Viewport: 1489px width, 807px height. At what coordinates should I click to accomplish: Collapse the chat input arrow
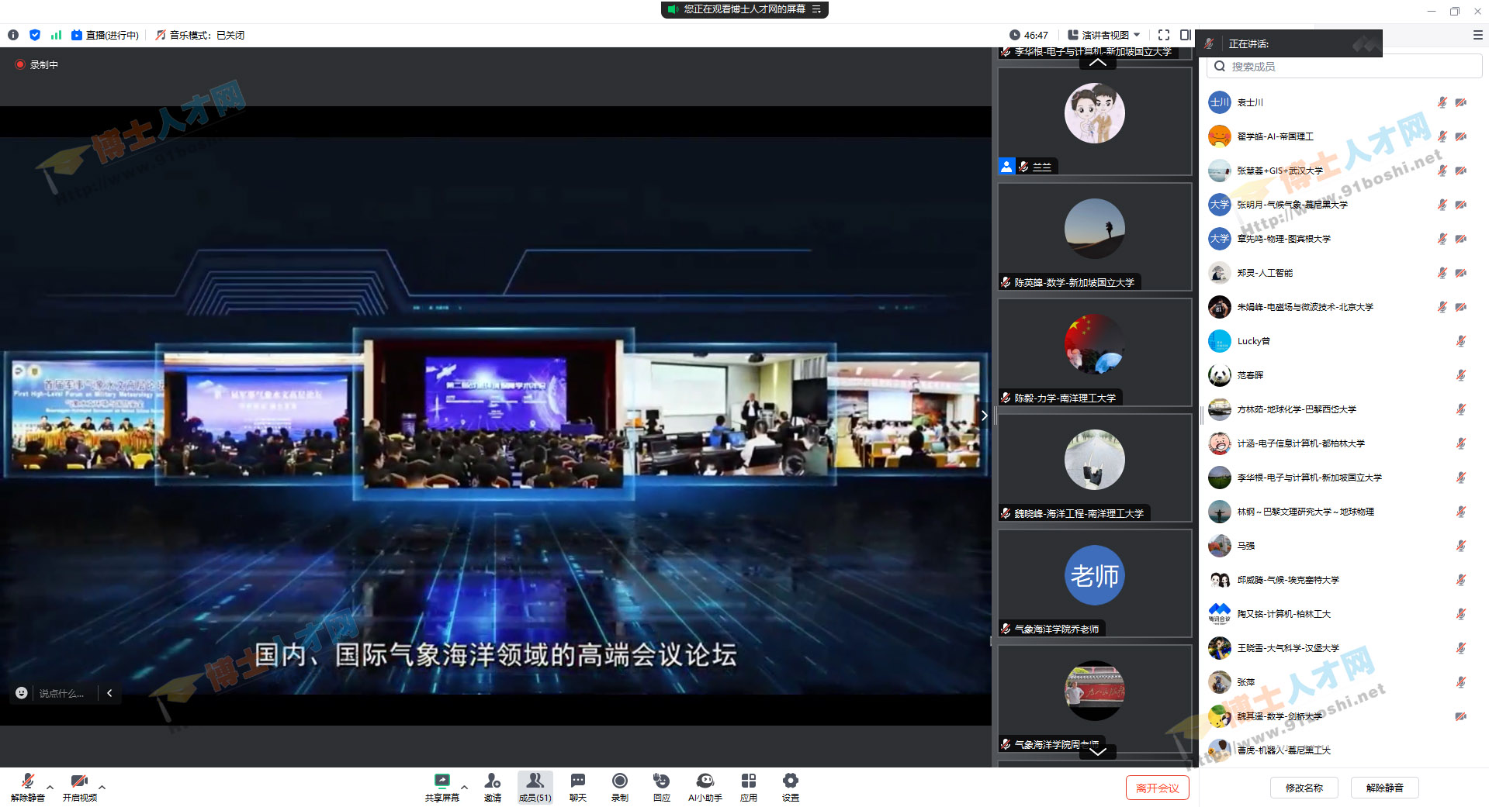tap(109, 693)
